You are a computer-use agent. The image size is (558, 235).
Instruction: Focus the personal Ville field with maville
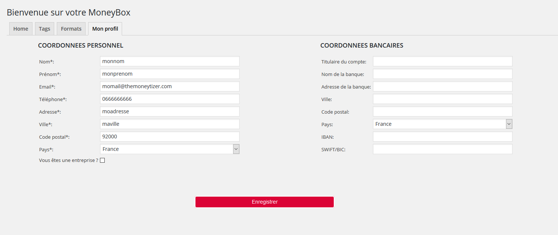170,124
